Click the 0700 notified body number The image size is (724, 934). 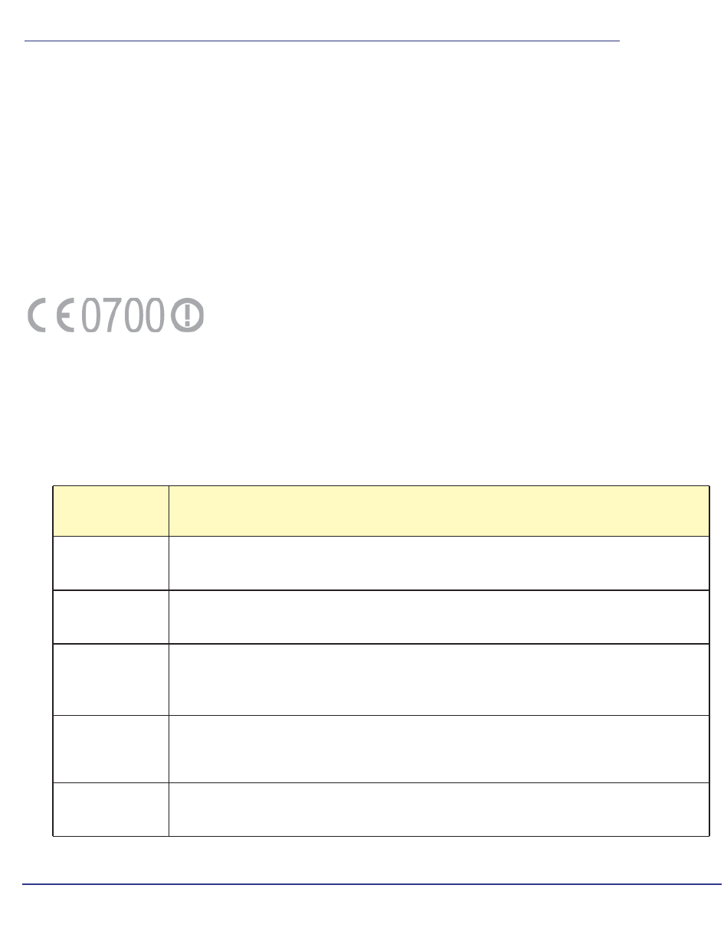123,315
